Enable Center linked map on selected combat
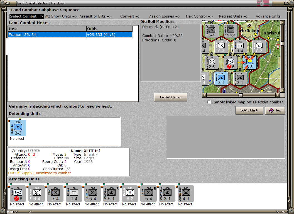Image resolution: width=294 pixels, height=214 pixels. point(209,102)
